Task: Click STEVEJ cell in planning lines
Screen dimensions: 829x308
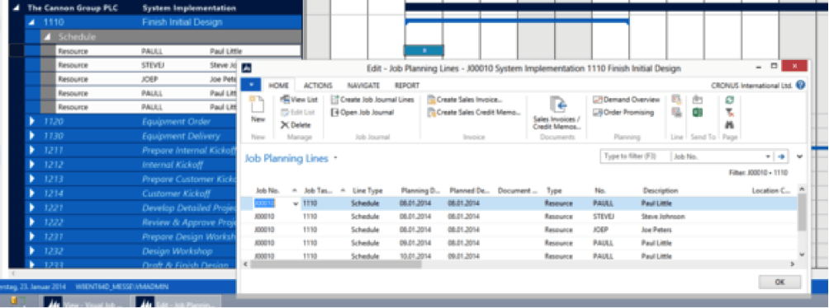Action: pos(604,217)
